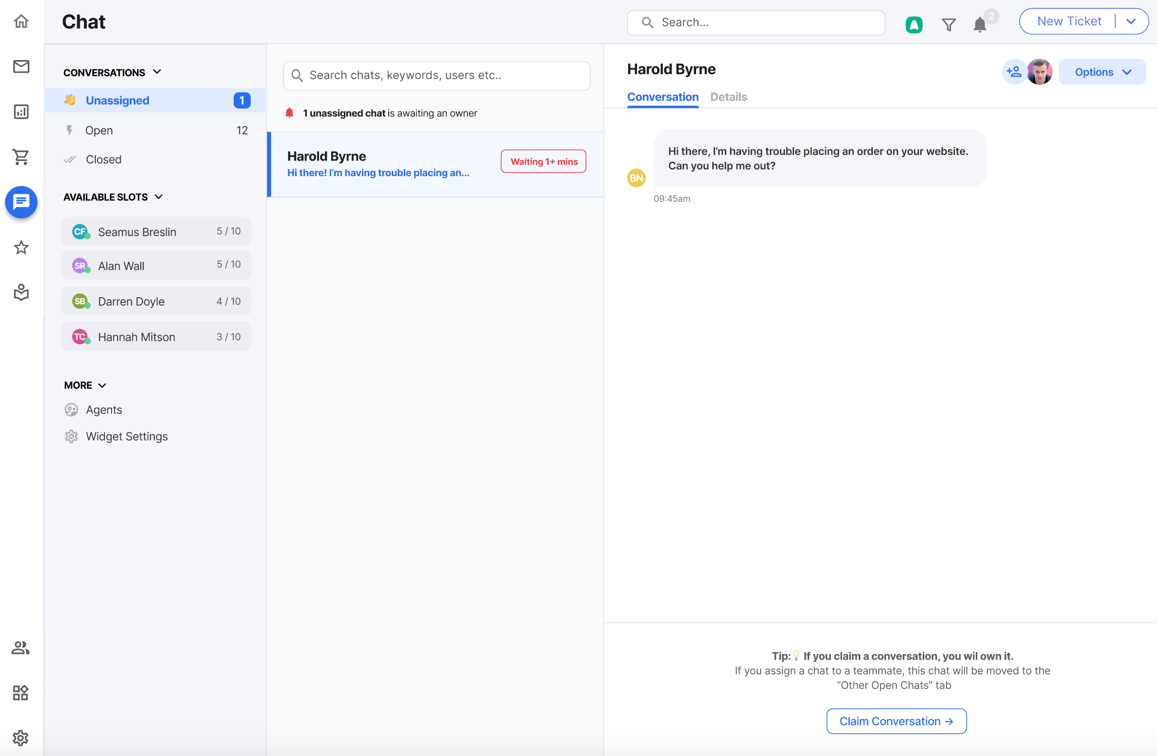The height and width of the screenshot is (756, 1157).
Task: Click the TC avatar of Hannah Mitson
Action: (80, 337)
